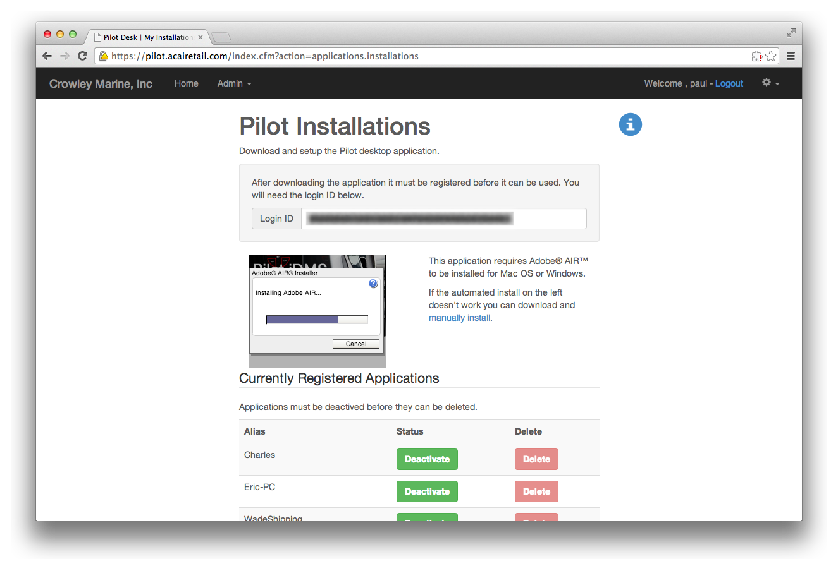Click the manually install link
The image size is (838, 571).
tap(459, 318)
